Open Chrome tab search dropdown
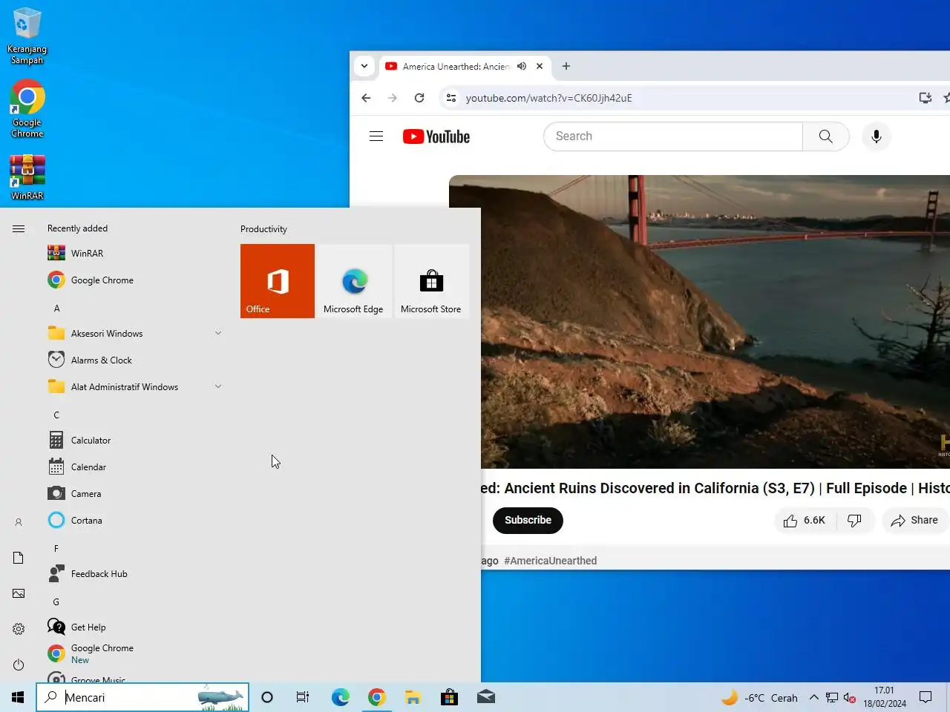 pos(364,66)
